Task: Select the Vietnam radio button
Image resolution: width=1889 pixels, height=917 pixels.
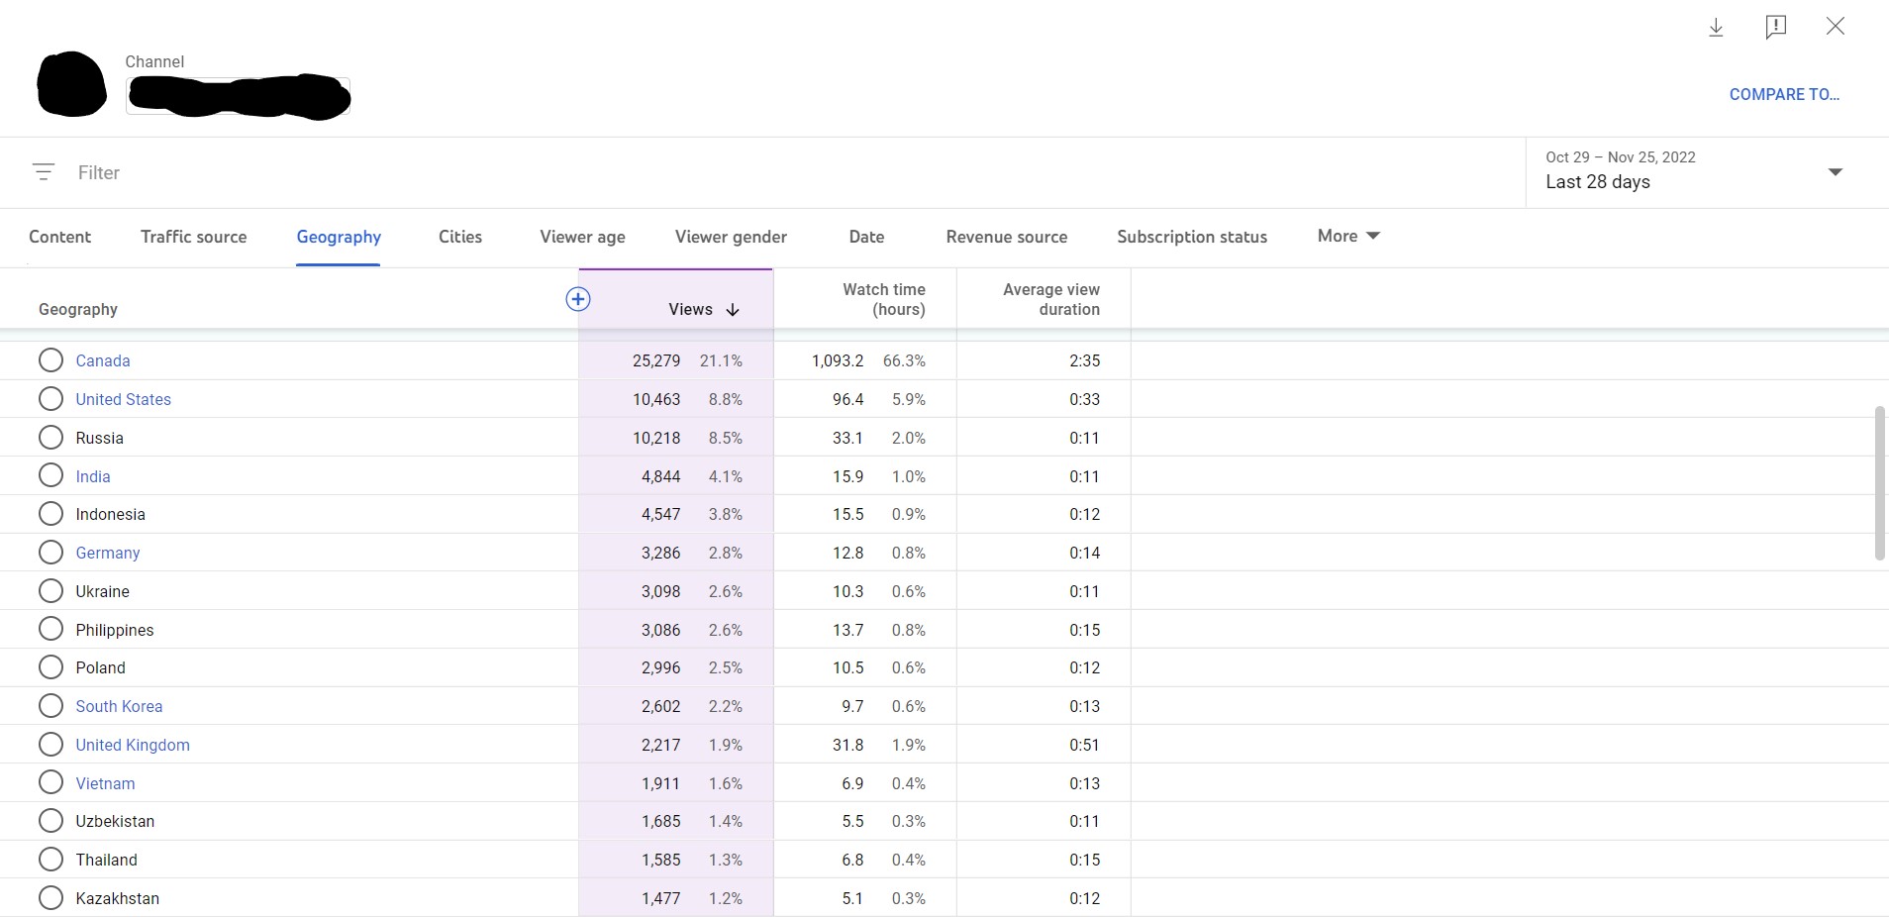Action: [50, 783]
